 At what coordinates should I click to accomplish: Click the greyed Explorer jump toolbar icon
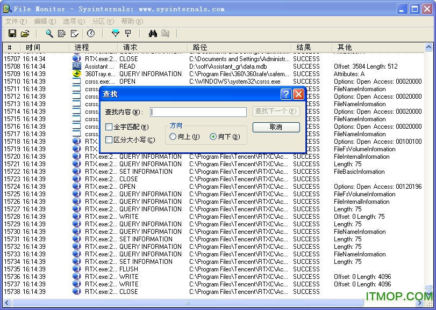166,33
